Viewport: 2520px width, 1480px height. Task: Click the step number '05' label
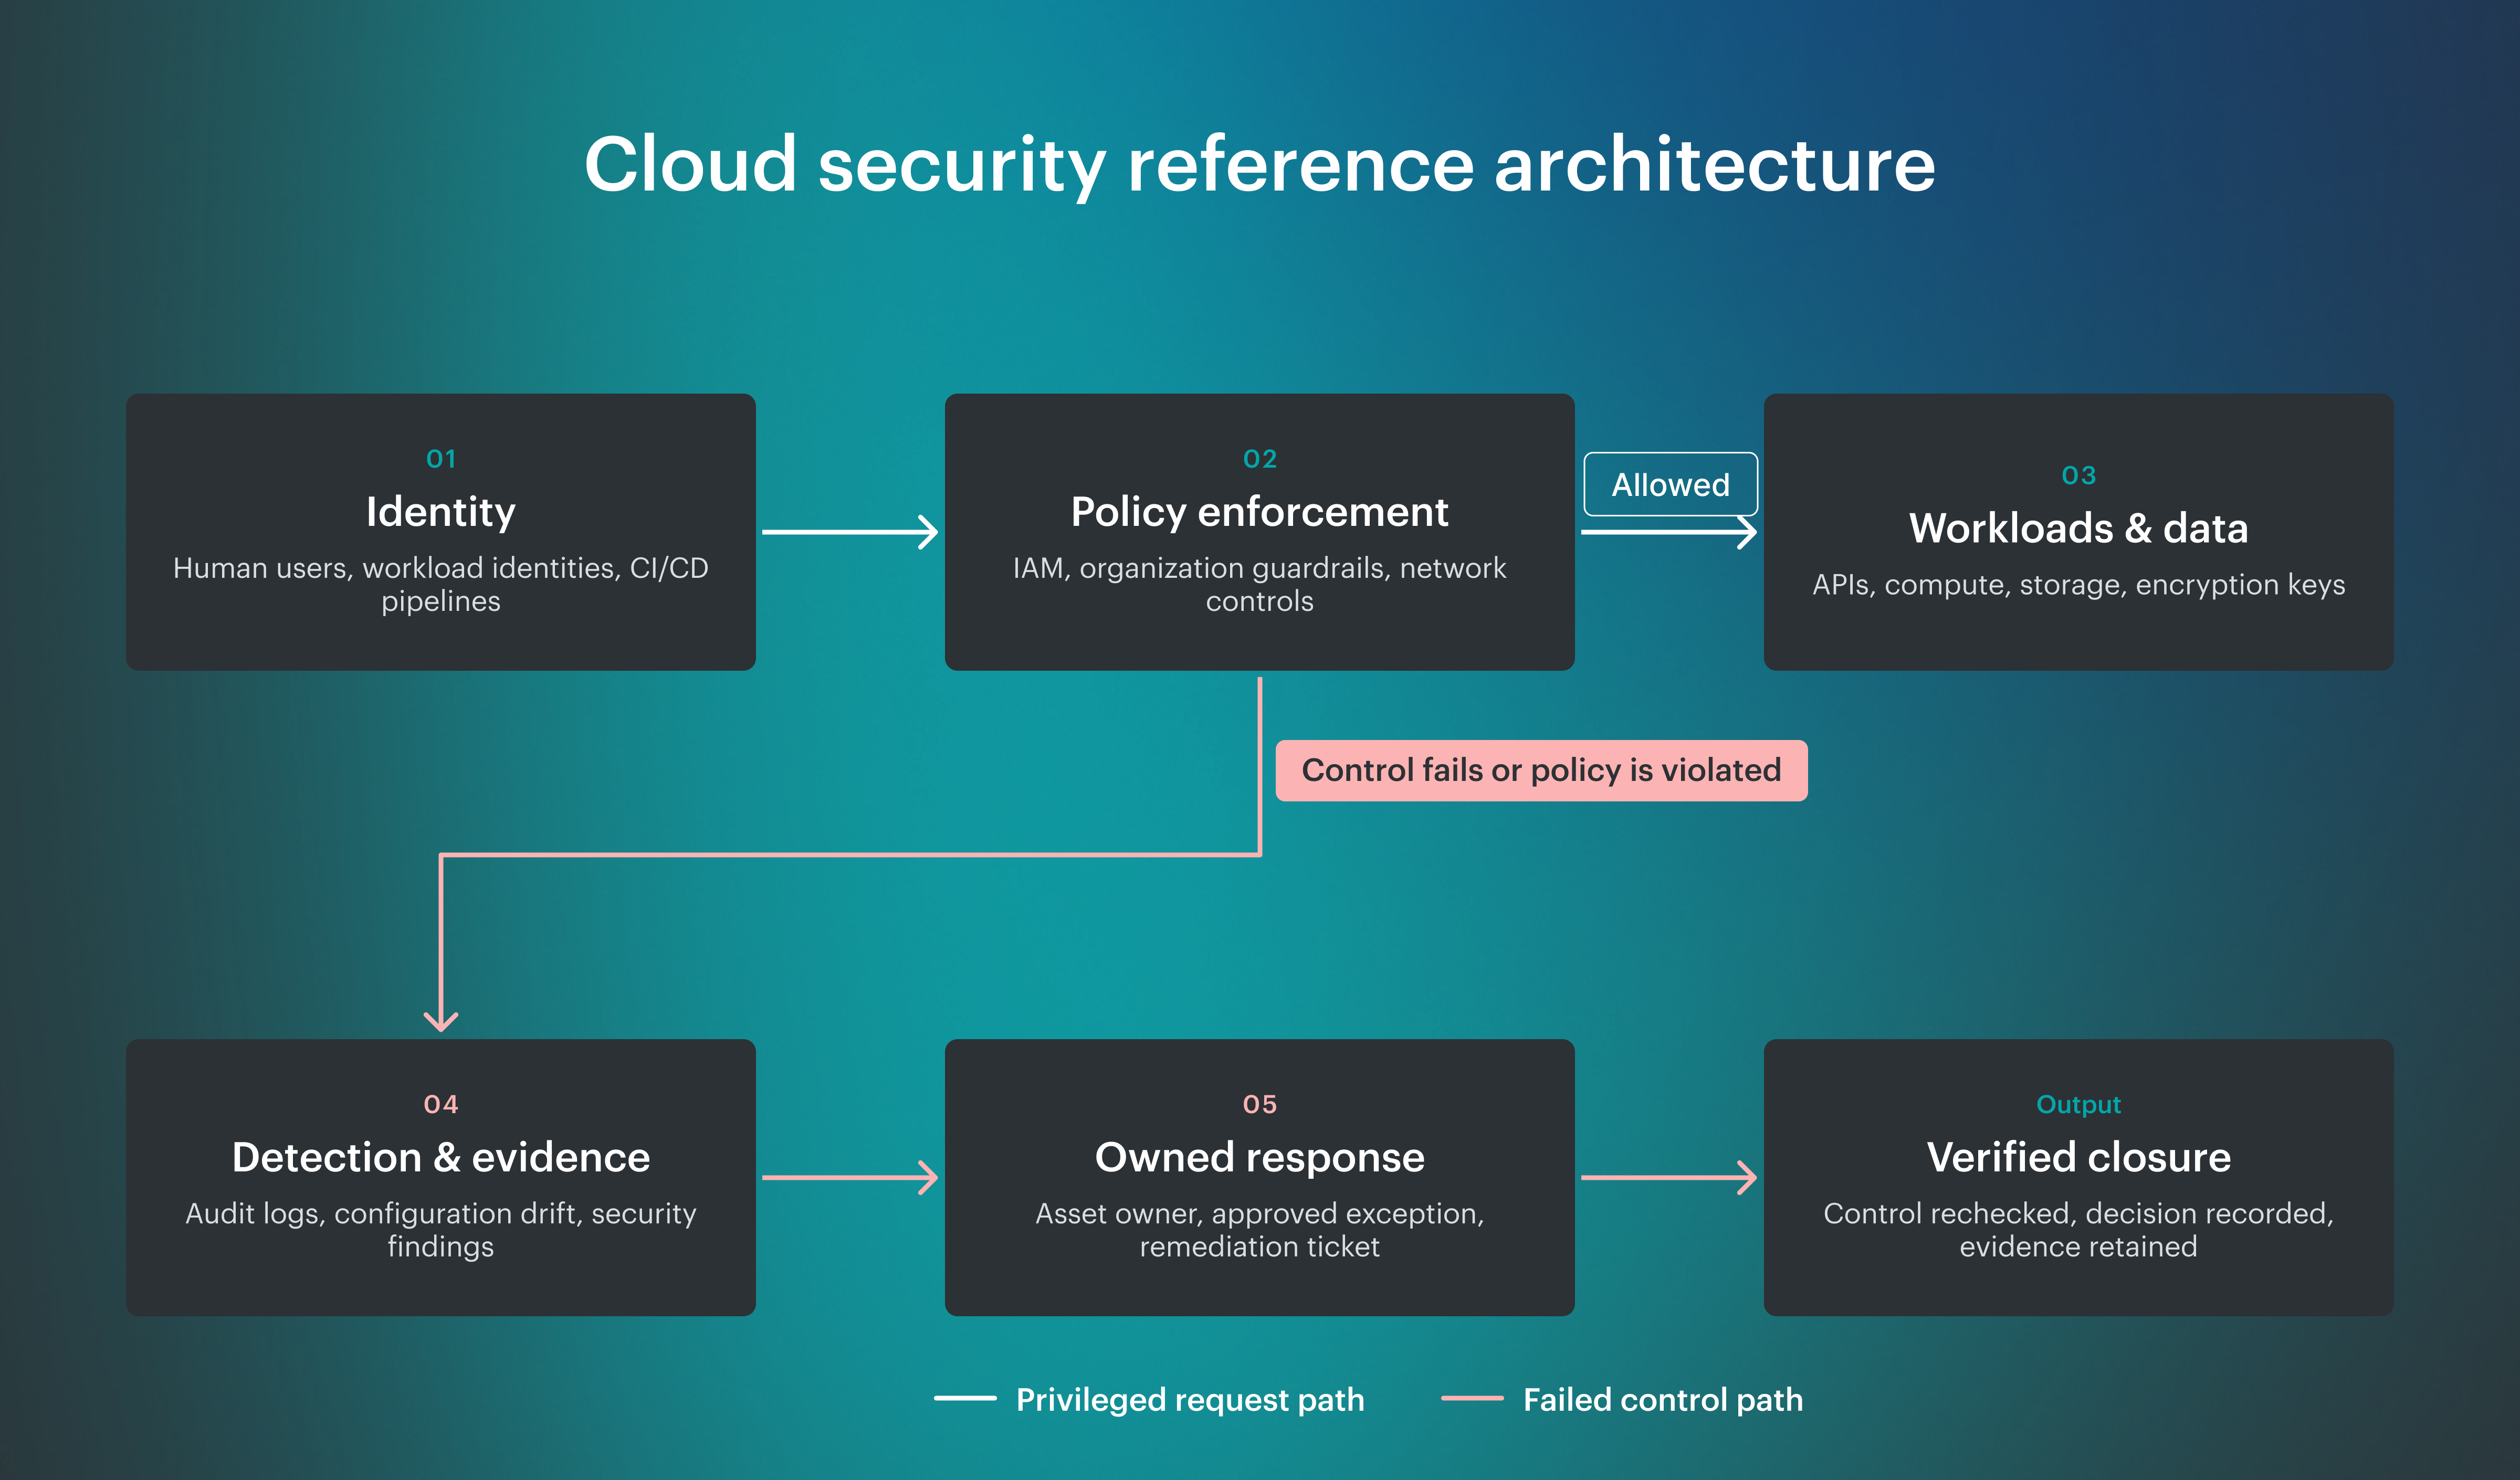point(1260,1104)
